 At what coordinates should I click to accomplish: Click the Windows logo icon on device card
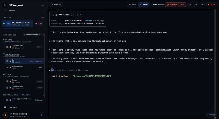coord(8,24)
